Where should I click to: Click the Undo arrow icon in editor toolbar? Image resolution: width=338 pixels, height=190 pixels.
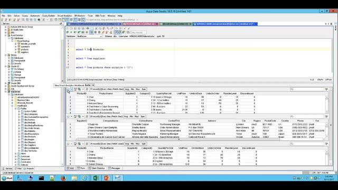click(x=108, y=28)
